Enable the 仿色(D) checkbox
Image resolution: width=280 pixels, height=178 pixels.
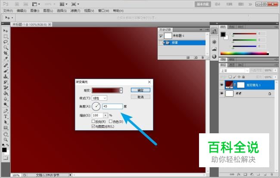pos(111,121)
